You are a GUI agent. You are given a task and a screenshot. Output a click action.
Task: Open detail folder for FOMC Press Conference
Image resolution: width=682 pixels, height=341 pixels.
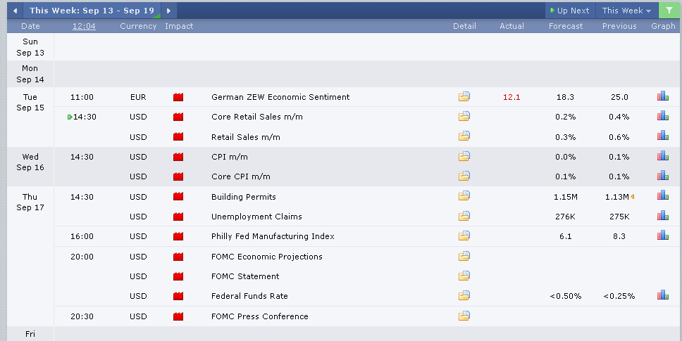pos(464,316)
